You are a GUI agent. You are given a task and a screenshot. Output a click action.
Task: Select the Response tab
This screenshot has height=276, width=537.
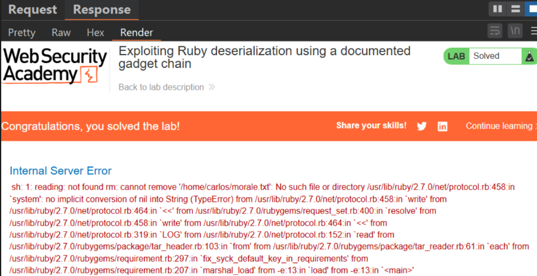[x=102, y=10]
